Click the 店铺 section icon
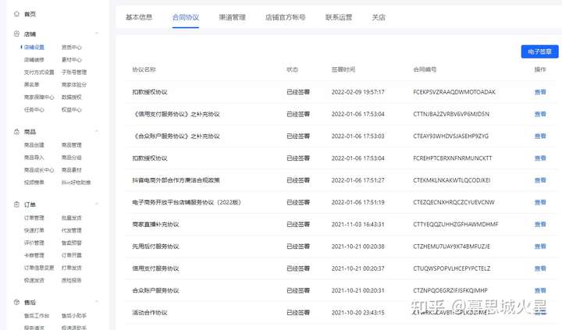Image resolution: width=562 pixels, height=330 pixels. [x=16, y=34]
